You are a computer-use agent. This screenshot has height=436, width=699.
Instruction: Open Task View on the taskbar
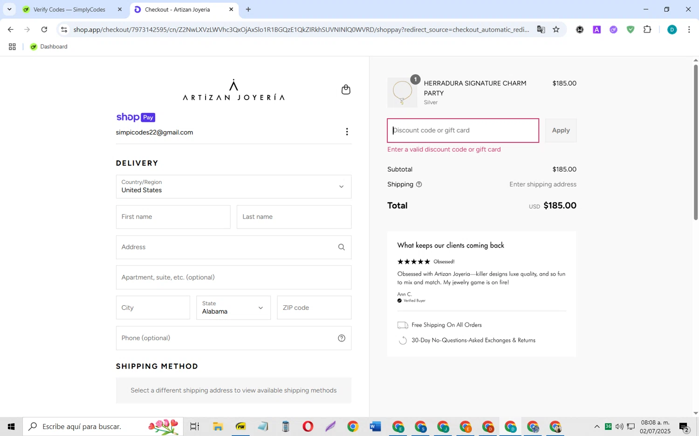point(195,427)
